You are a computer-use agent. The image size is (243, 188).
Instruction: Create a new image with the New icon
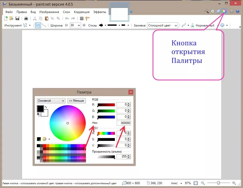(x=6, y=18)
